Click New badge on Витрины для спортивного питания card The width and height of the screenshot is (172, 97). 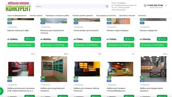43,23
